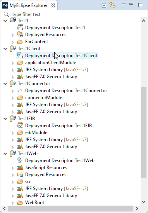Click the Collapse All toolbar icon
Screen dimensions: 148x213
coord(104,5)
